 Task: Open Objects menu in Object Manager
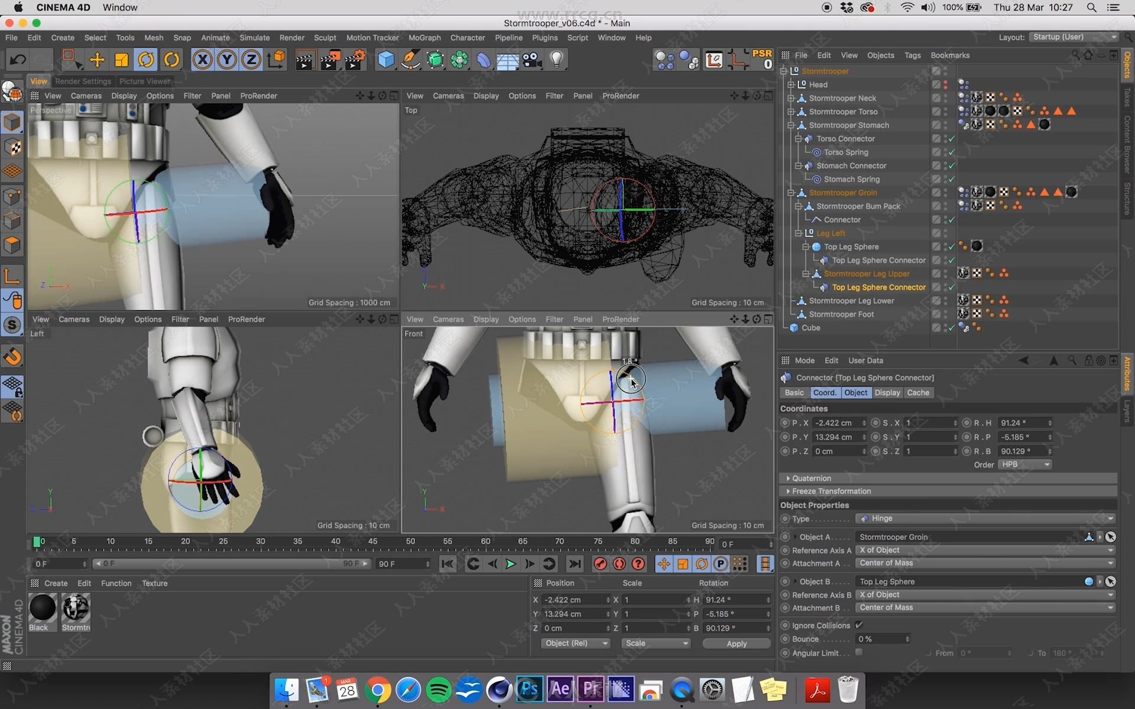click(x=880, y=55)
